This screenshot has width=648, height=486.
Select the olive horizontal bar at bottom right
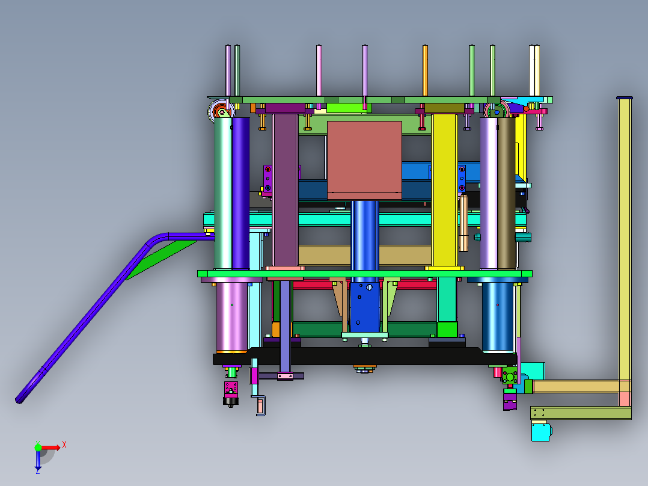pos(581,413)
